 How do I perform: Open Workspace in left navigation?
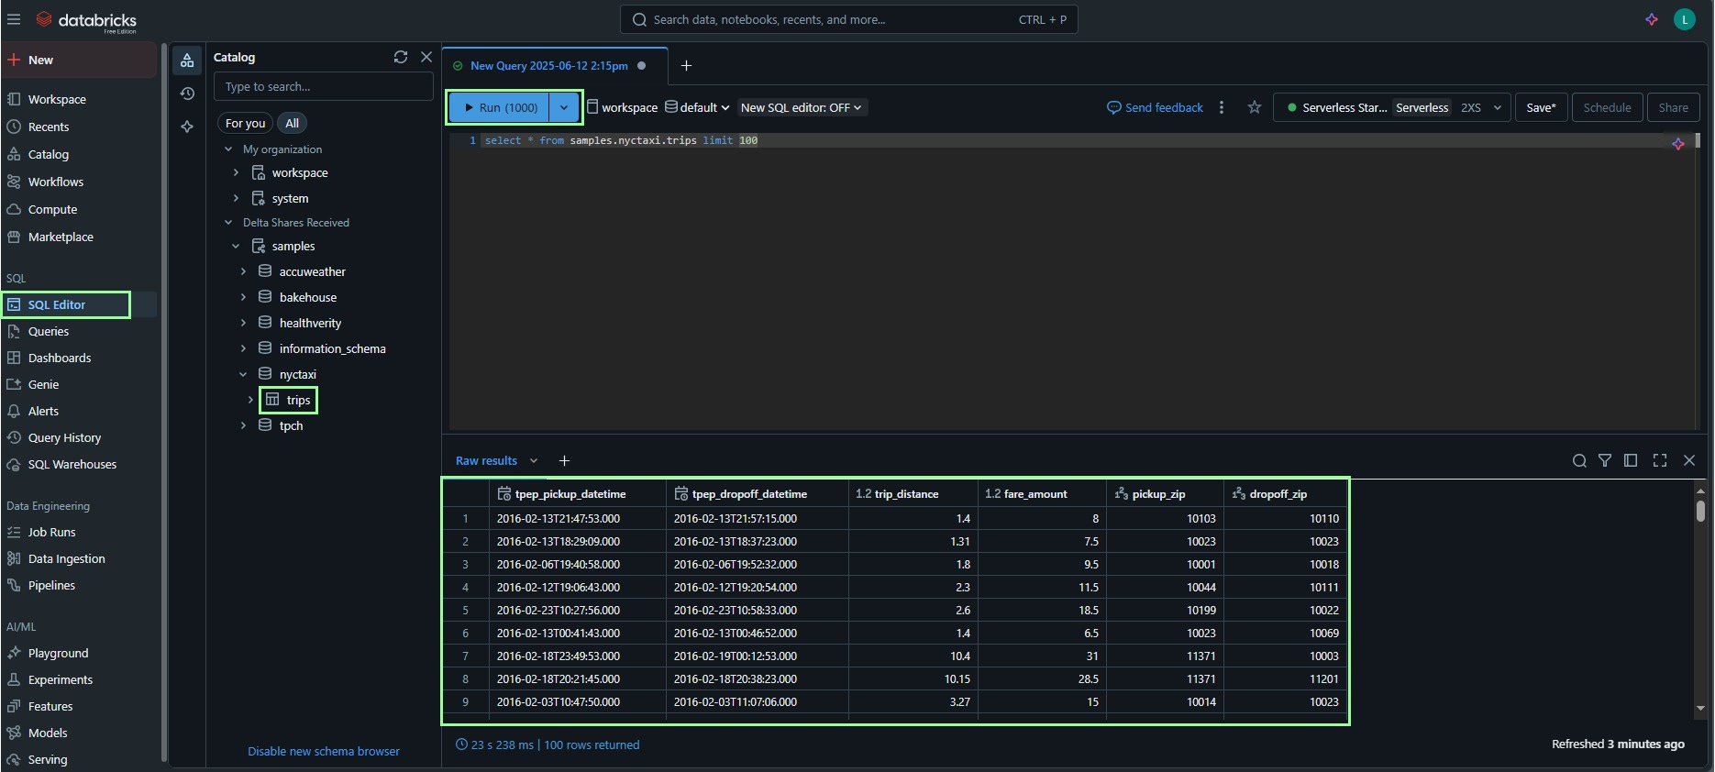tap(57, 99)
